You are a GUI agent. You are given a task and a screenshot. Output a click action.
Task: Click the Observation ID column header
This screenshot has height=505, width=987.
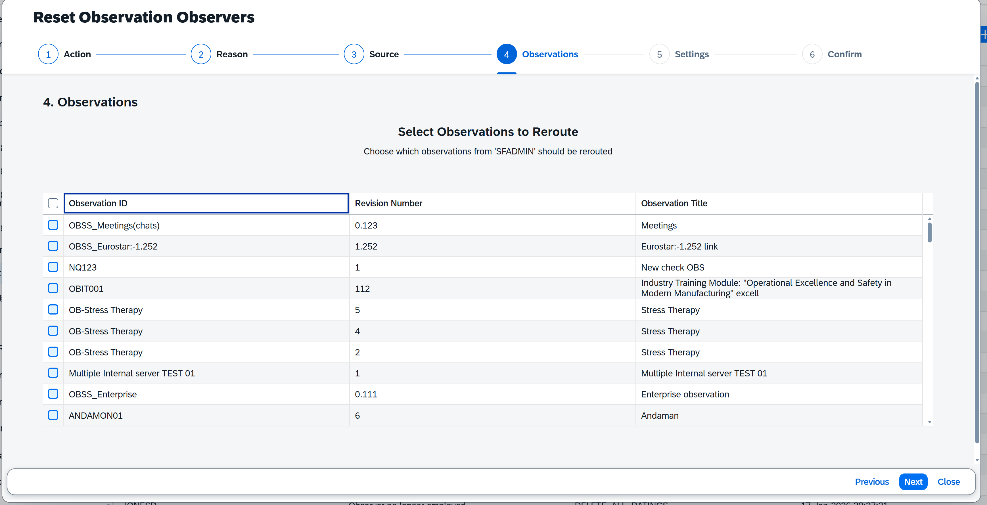click(206, 204)
